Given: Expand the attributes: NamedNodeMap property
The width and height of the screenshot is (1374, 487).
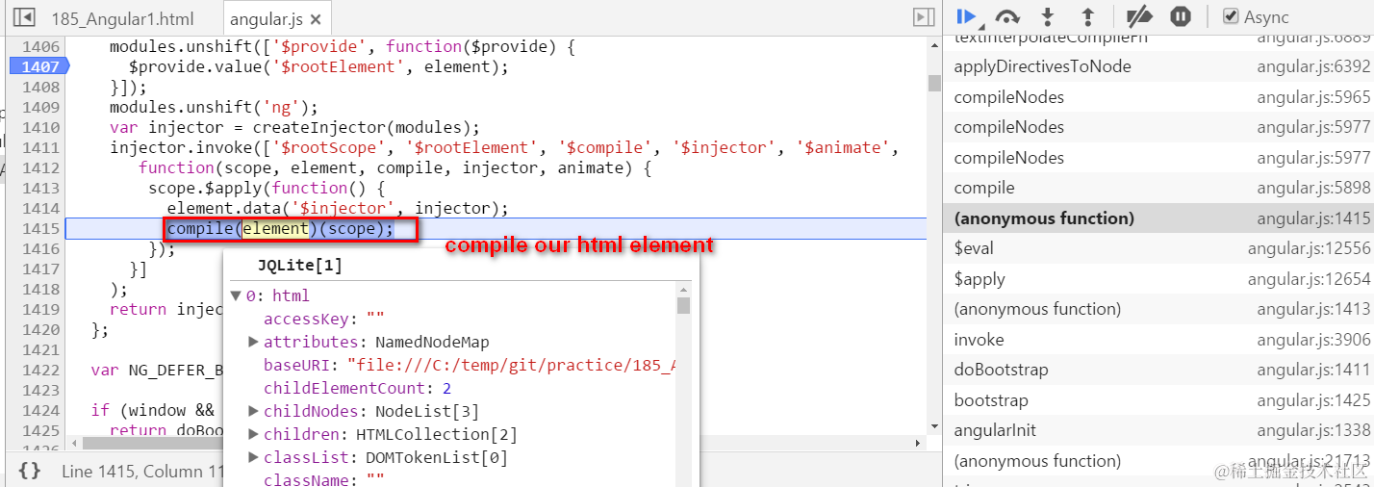Looking at the screenshot, I should click(x=254, y=342).
